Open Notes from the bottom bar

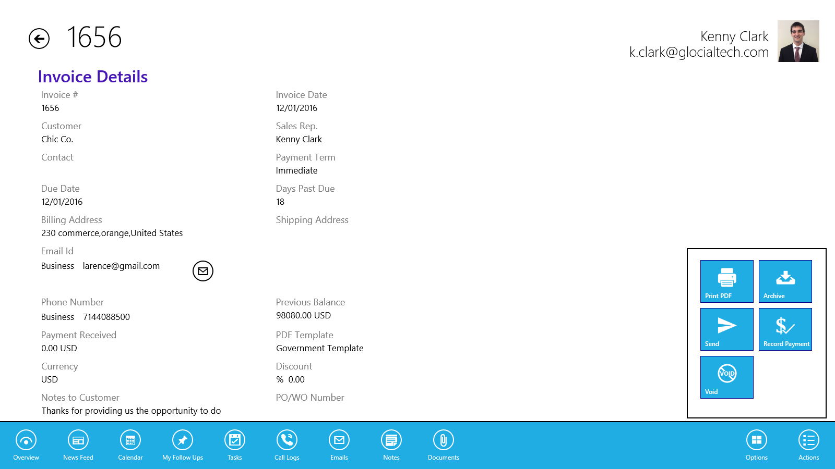[x=391, y=446]
